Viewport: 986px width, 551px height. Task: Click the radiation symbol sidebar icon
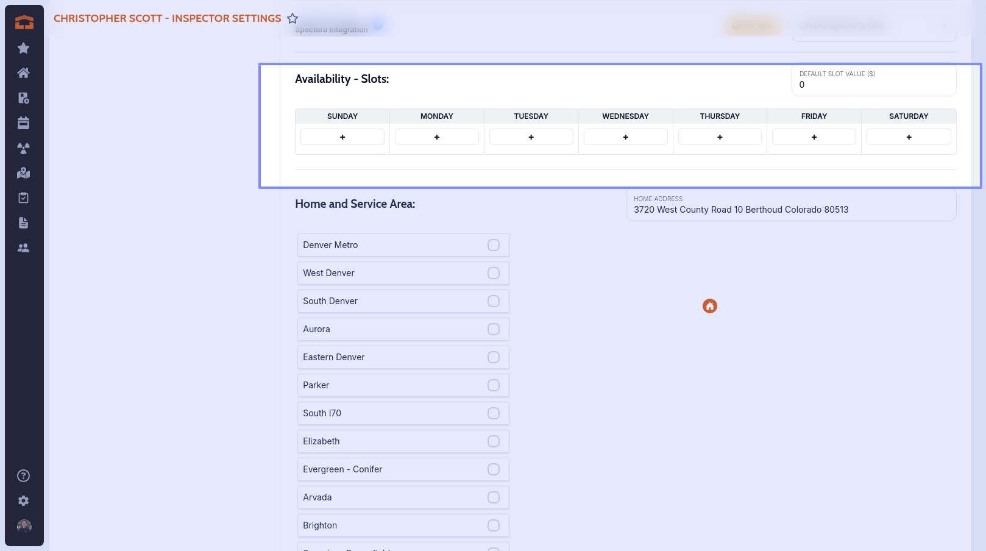click(24, 148)
